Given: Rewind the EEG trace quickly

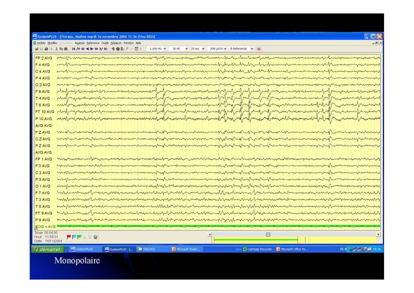Looking at the screenshot, I should coord(83,49).
